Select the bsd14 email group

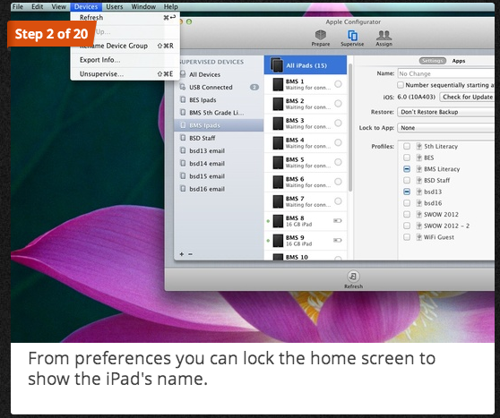[x=219, y=164]
